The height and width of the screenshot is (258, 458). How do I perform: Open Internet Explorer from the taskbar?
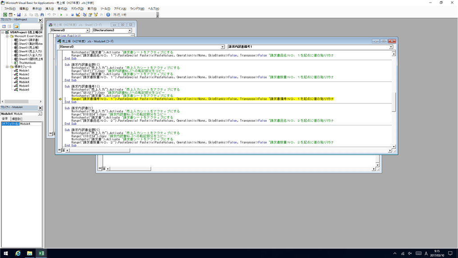pos(18,254)
